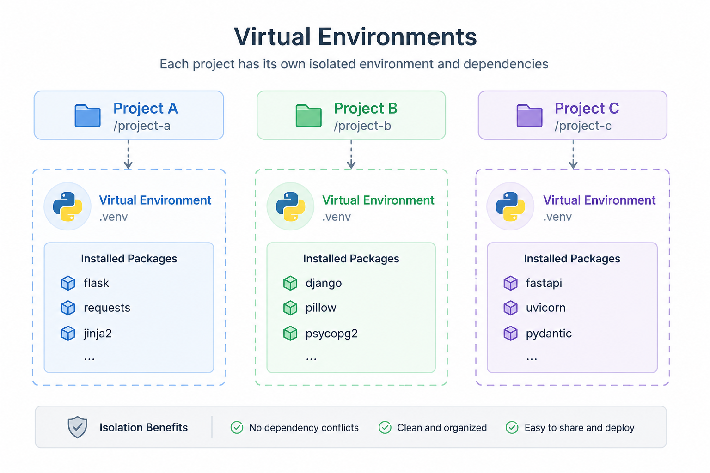Screen dimensions: 710x473
Task: Click the blue Virtual Environment label
Action: point(155,200)
